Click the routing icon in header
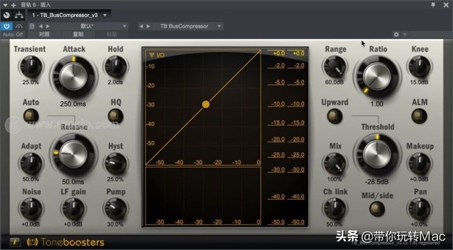 [19, 14]
